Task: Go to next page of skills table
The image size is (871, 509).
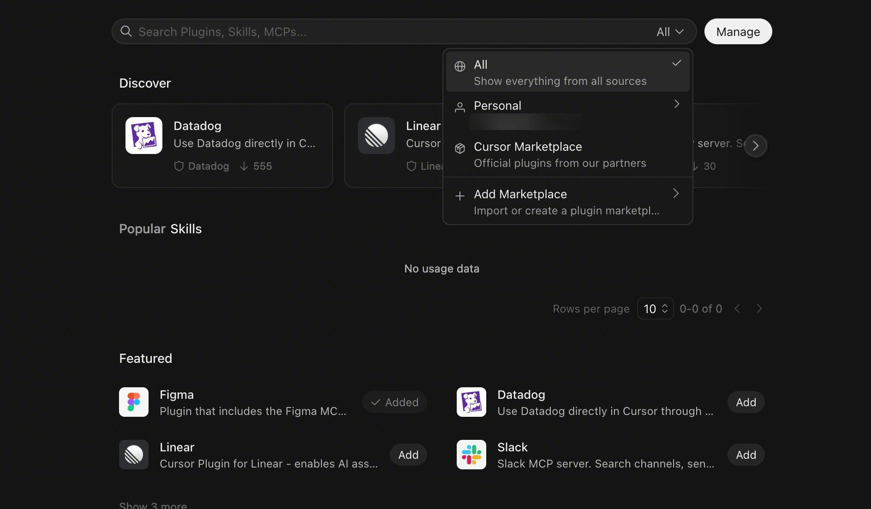Action: pyautogui.click(x=759, y=308)
